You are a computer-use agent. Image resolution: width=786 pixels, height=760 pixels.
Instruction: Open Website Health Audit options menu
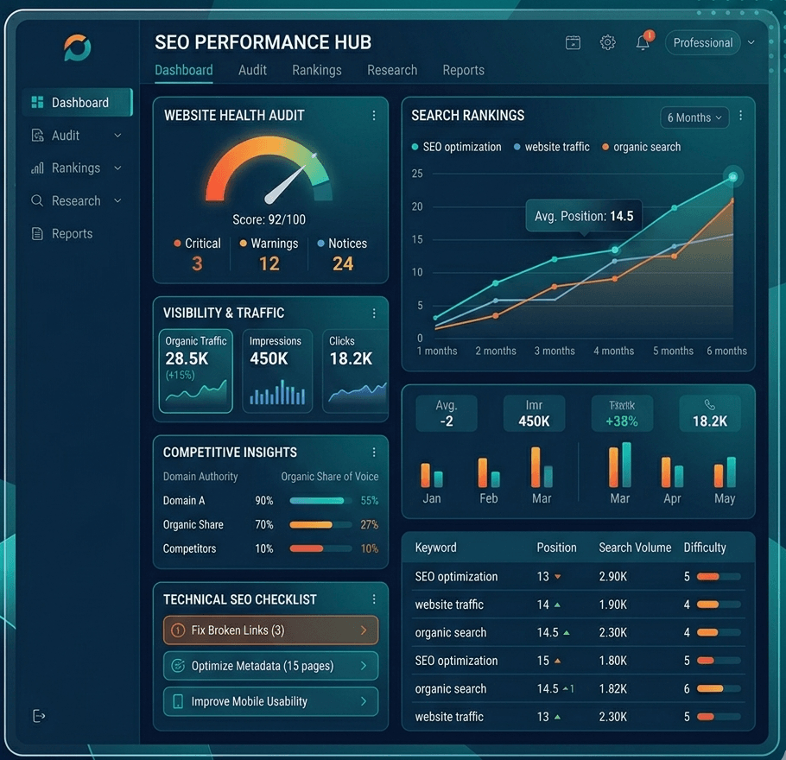374,116
